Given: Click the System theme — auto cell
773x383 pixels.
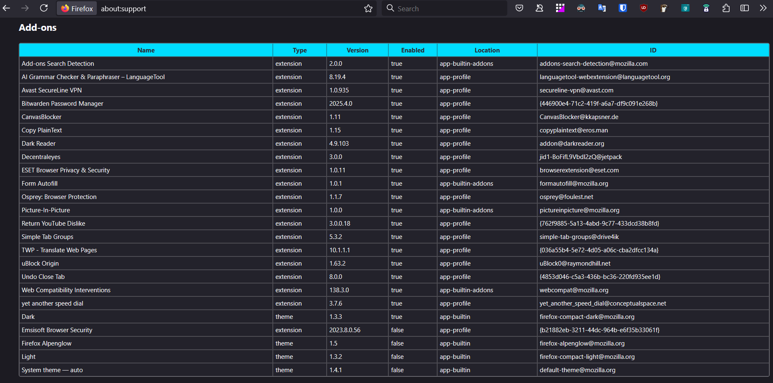Looking at the screenshot, I should point(146,370).
